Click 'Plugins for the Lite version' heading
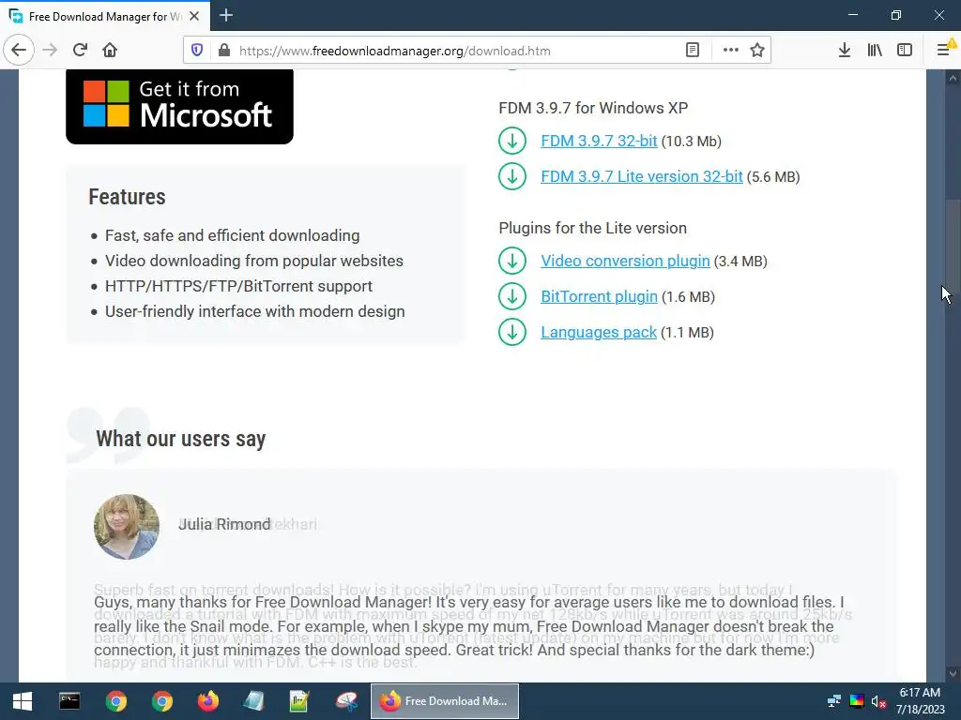961x720 pixels. (x=593, y=228)
